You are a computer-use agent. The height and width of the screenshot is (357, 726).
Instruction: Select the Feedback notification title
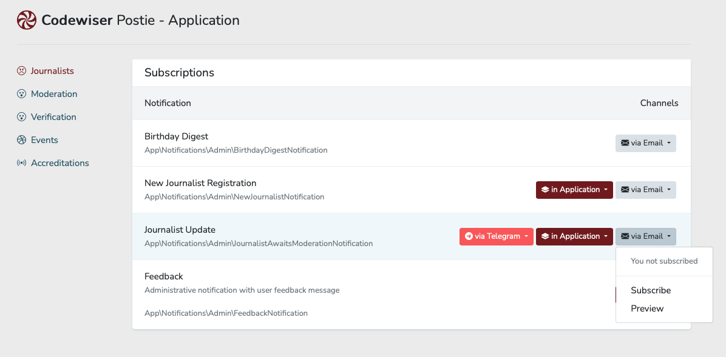(164, 276)
